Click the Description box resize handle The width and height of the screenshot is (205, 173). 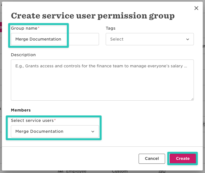[192, 99]
